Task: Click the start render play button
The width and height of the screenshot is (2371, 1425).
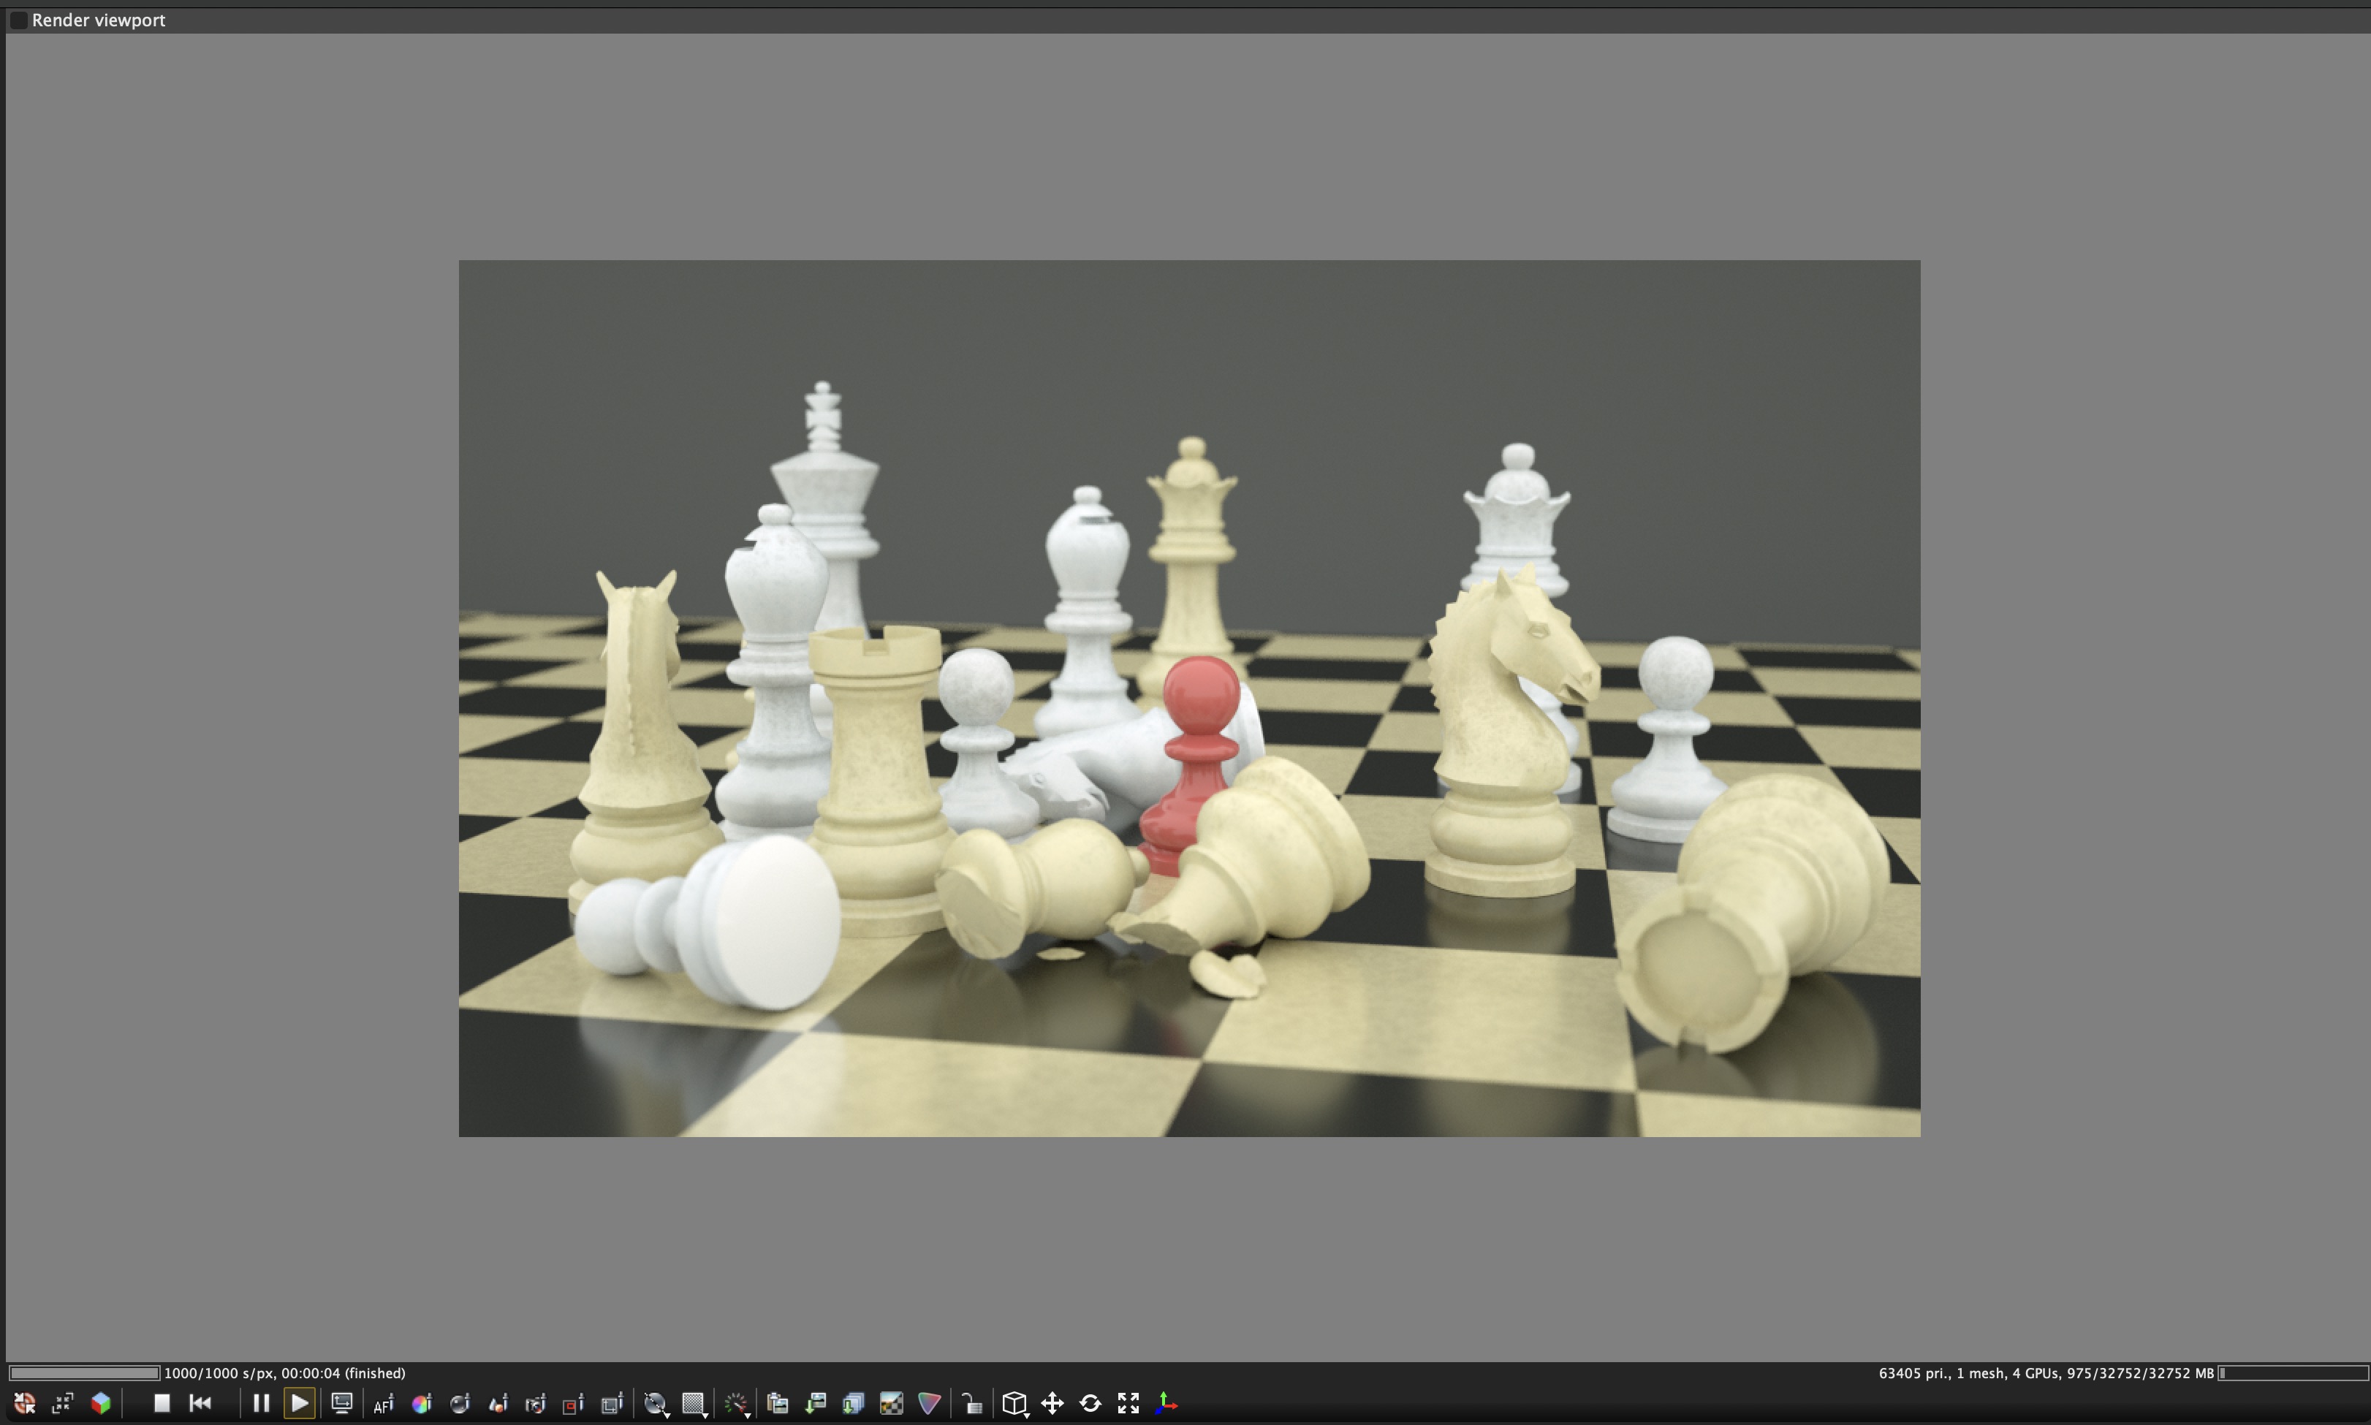Action: [299, 1403]
